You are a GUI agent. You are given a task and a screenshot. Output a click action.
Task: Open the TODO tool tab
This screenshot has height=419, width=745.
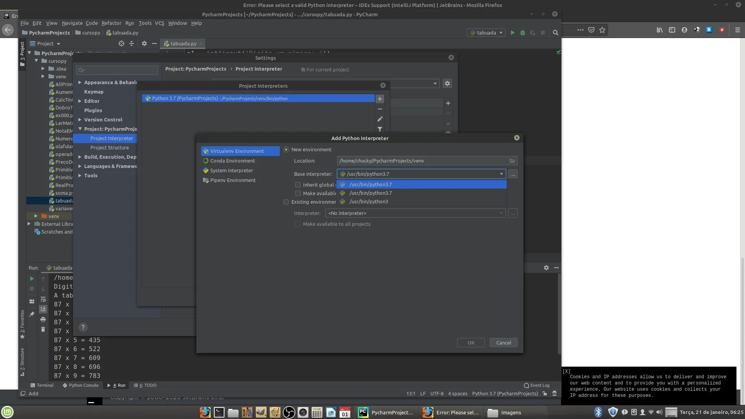pos(145,386)
